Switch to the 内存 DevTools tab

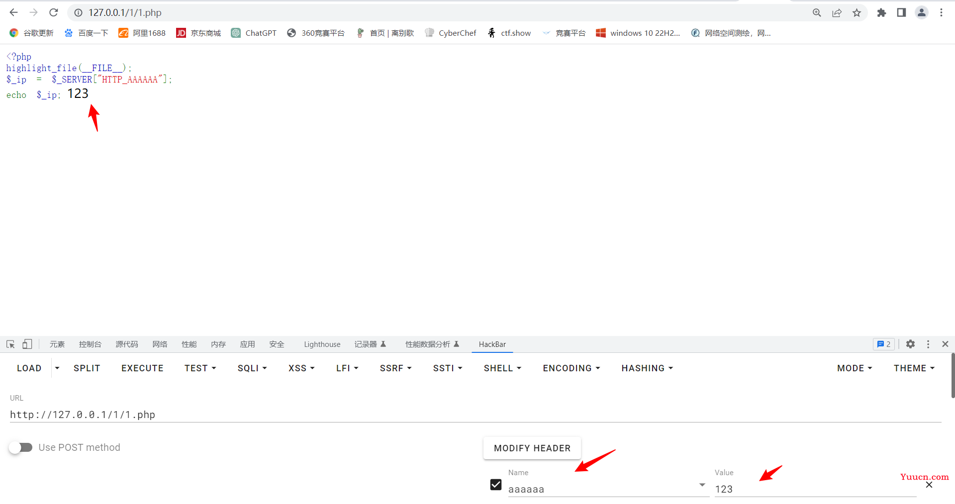click(218, 344)
